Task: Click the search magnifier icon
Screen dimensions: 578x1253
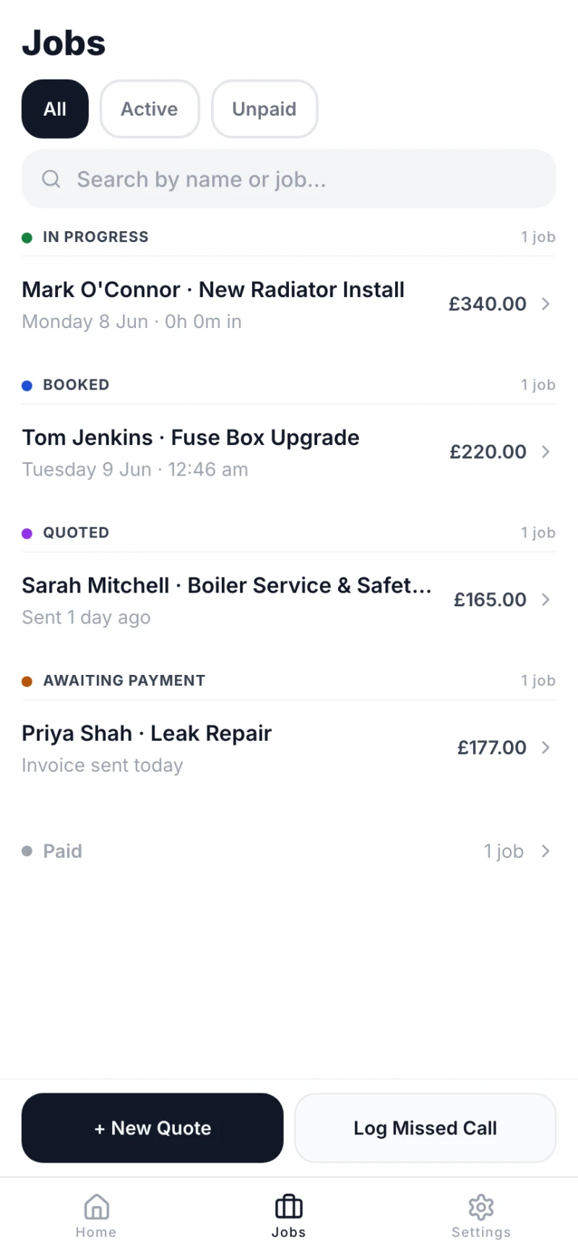Action: 51,178
